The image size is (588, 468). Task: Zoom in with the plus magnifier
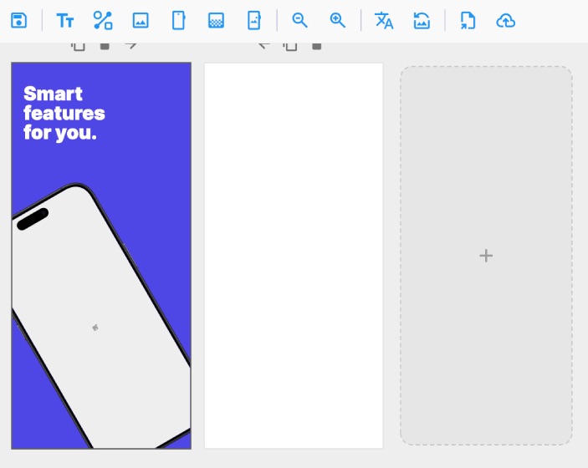point(338,20)
